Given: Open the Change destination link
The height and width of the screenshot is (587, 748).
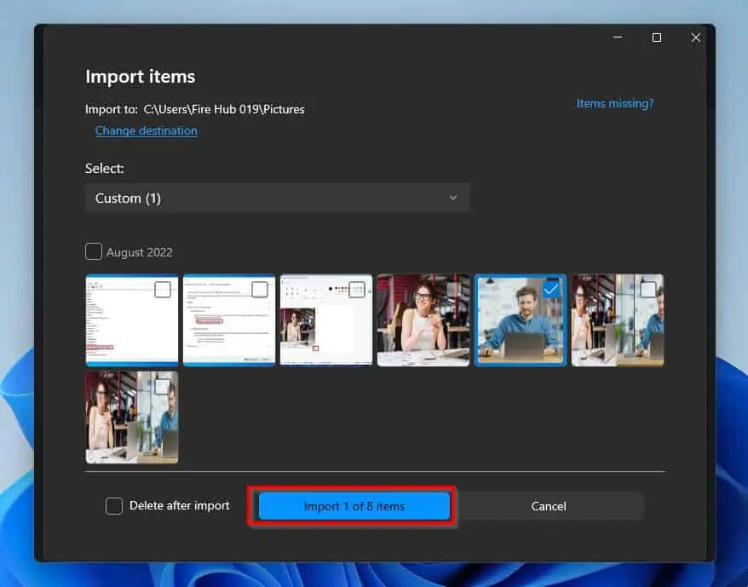Looking at the screenshot, I should point(146,130).
